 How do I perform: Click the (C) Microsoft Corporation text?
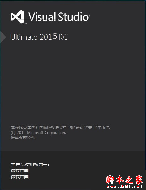pyautogui.click(x=39, y=133)
